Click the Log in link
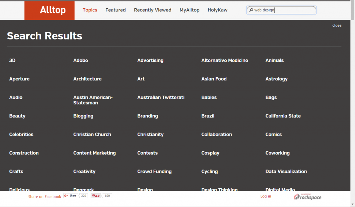Viewport: 355px width, 207px height. tap(266, 196)
